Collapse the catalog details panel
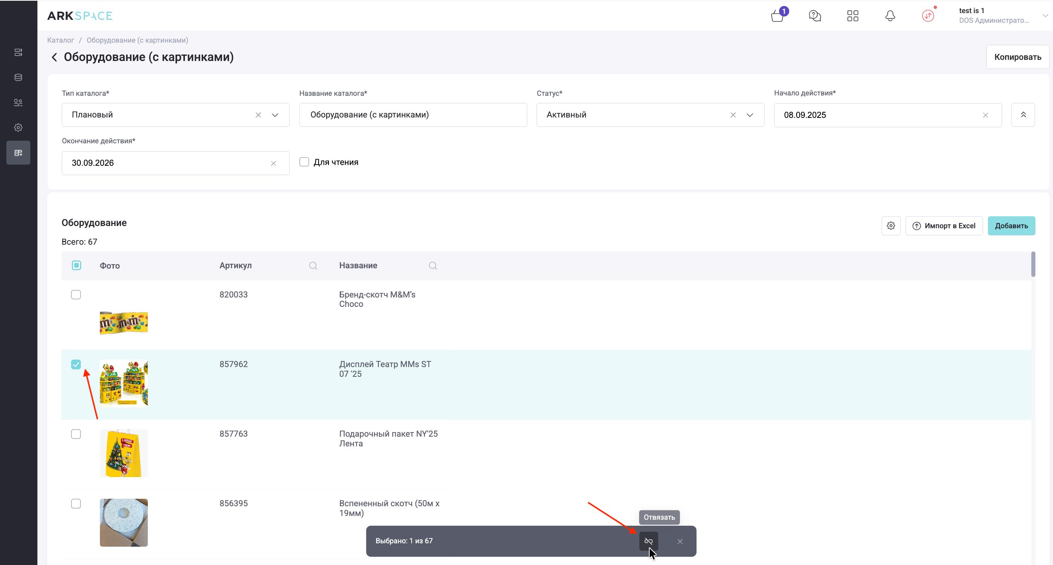Image resolution: width=1053 pixels, height=565 pixels. pos(1023,115)
